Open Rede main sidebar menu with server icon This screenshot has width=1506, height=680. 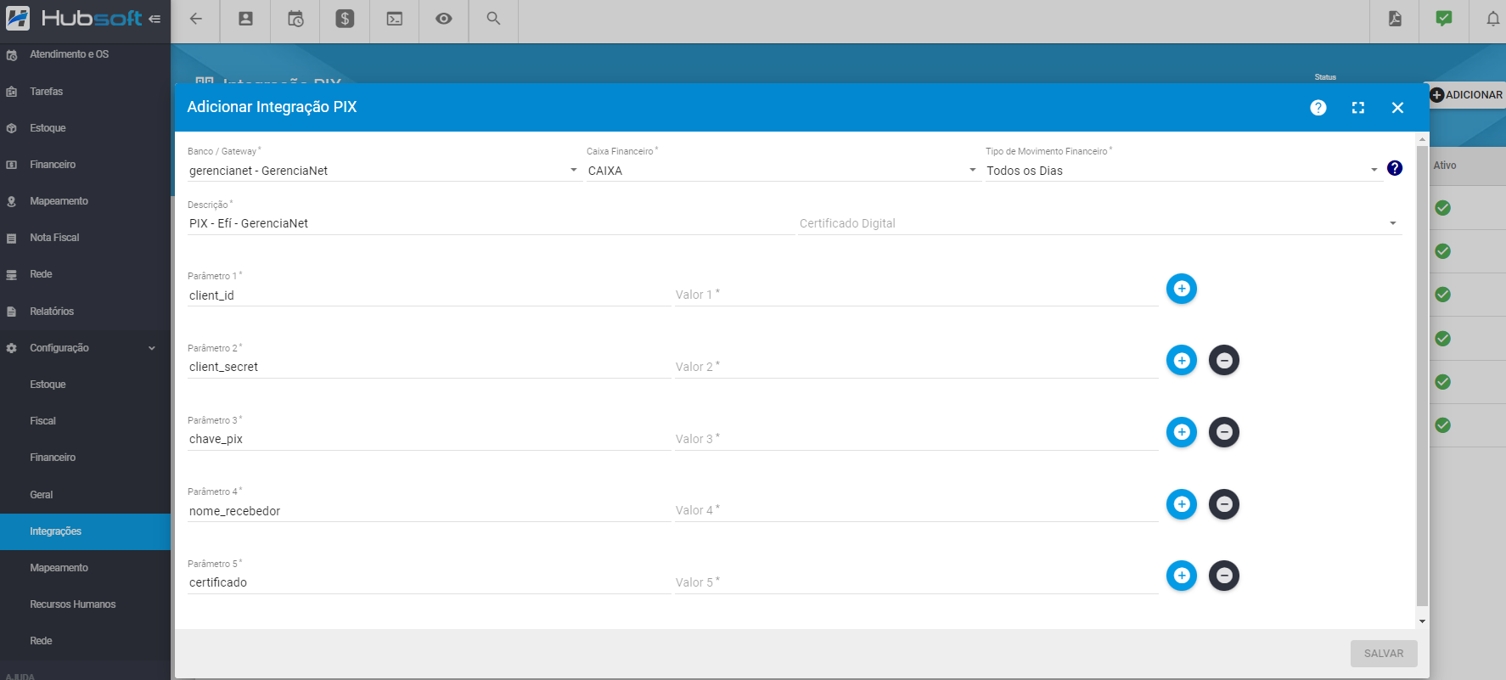click(x=85, y=274)
